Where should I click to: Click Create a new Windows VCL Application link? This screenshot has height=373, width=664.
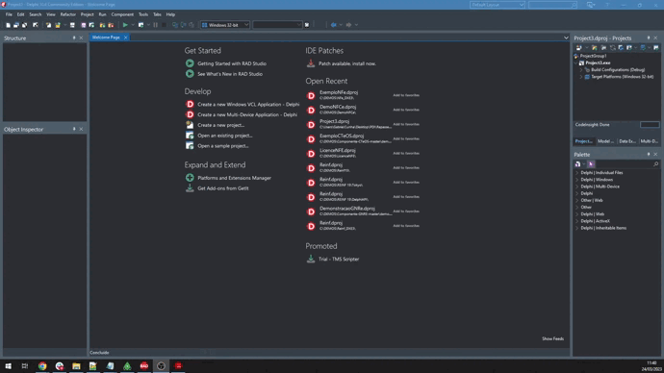coord(248,104)
